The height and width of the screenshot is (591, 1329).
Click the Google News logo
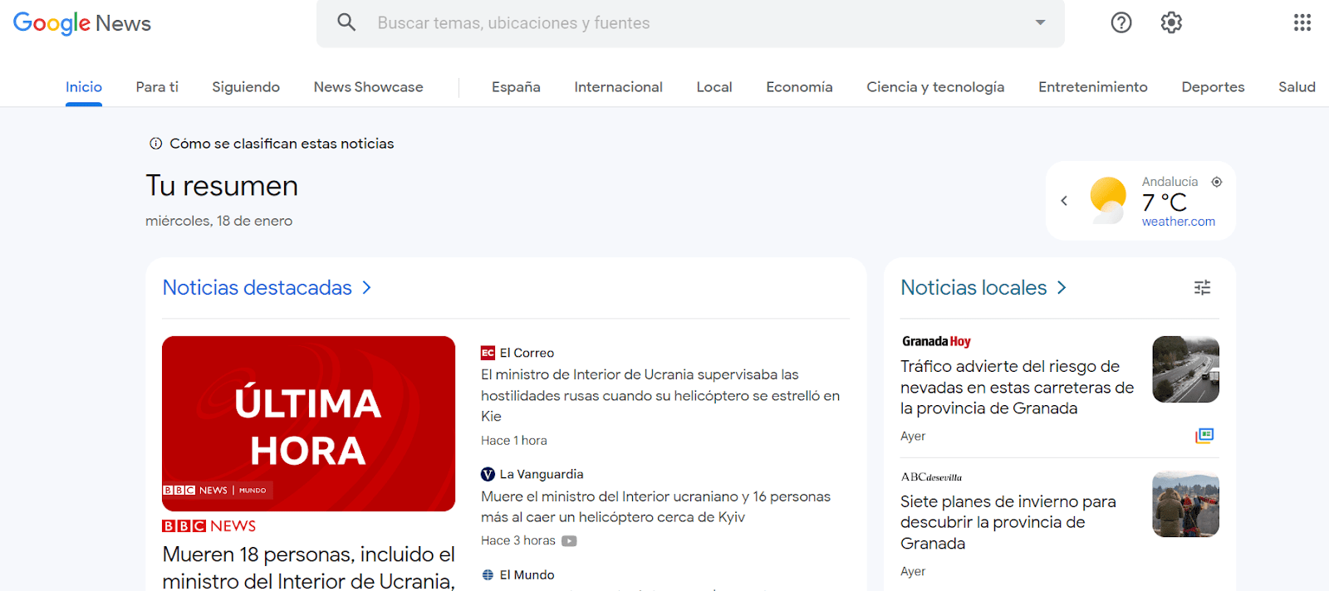point(82,23)
